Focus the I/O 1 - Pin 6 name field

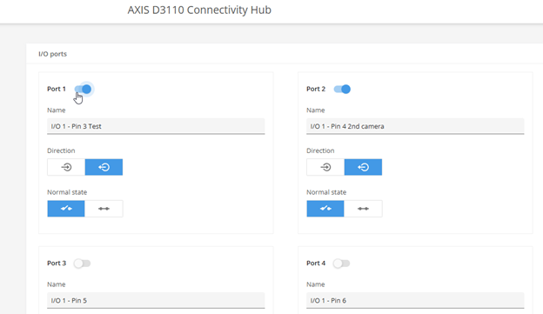click(415, 300)
